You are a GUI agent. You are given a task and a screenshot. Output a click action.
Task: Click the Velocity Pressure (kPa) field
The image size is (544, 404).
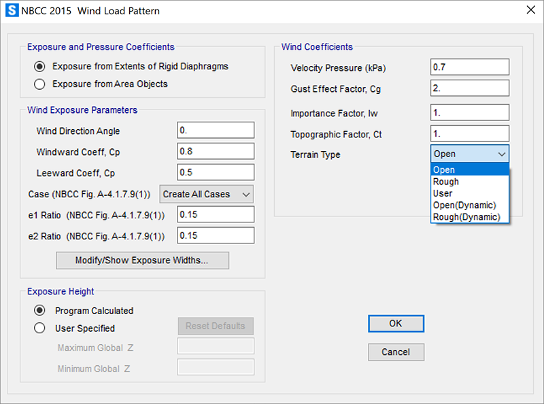(x=469, y=67)
